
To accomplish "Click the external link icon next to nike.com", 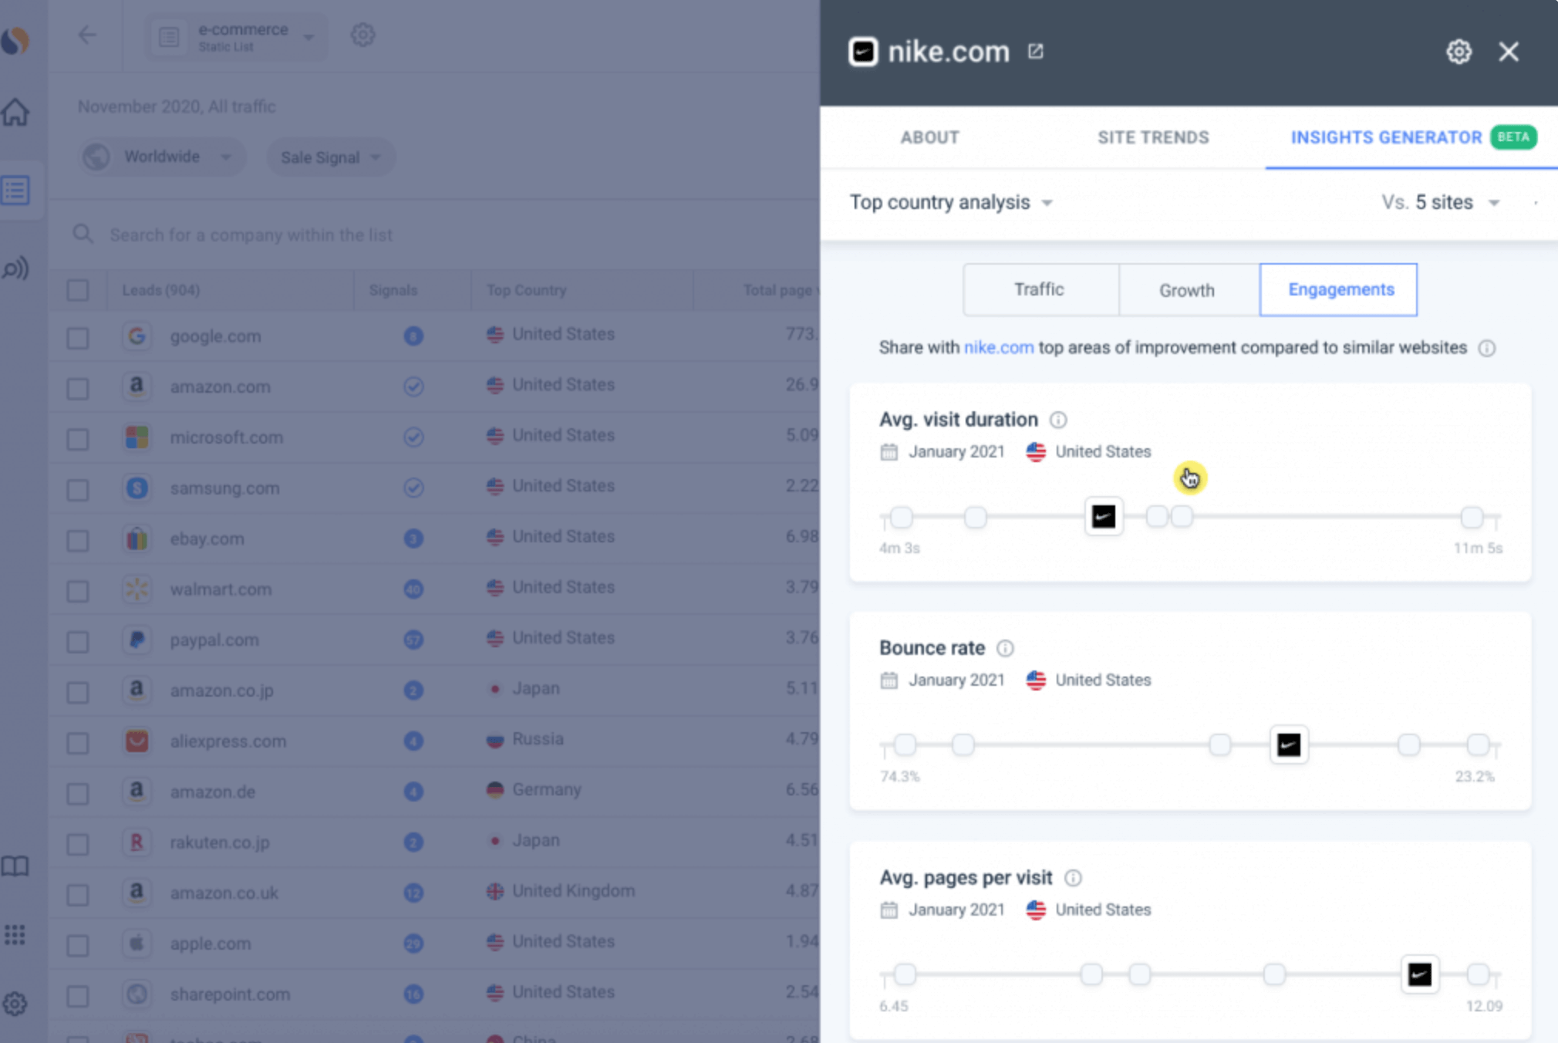I will [x=1036, y=51].
